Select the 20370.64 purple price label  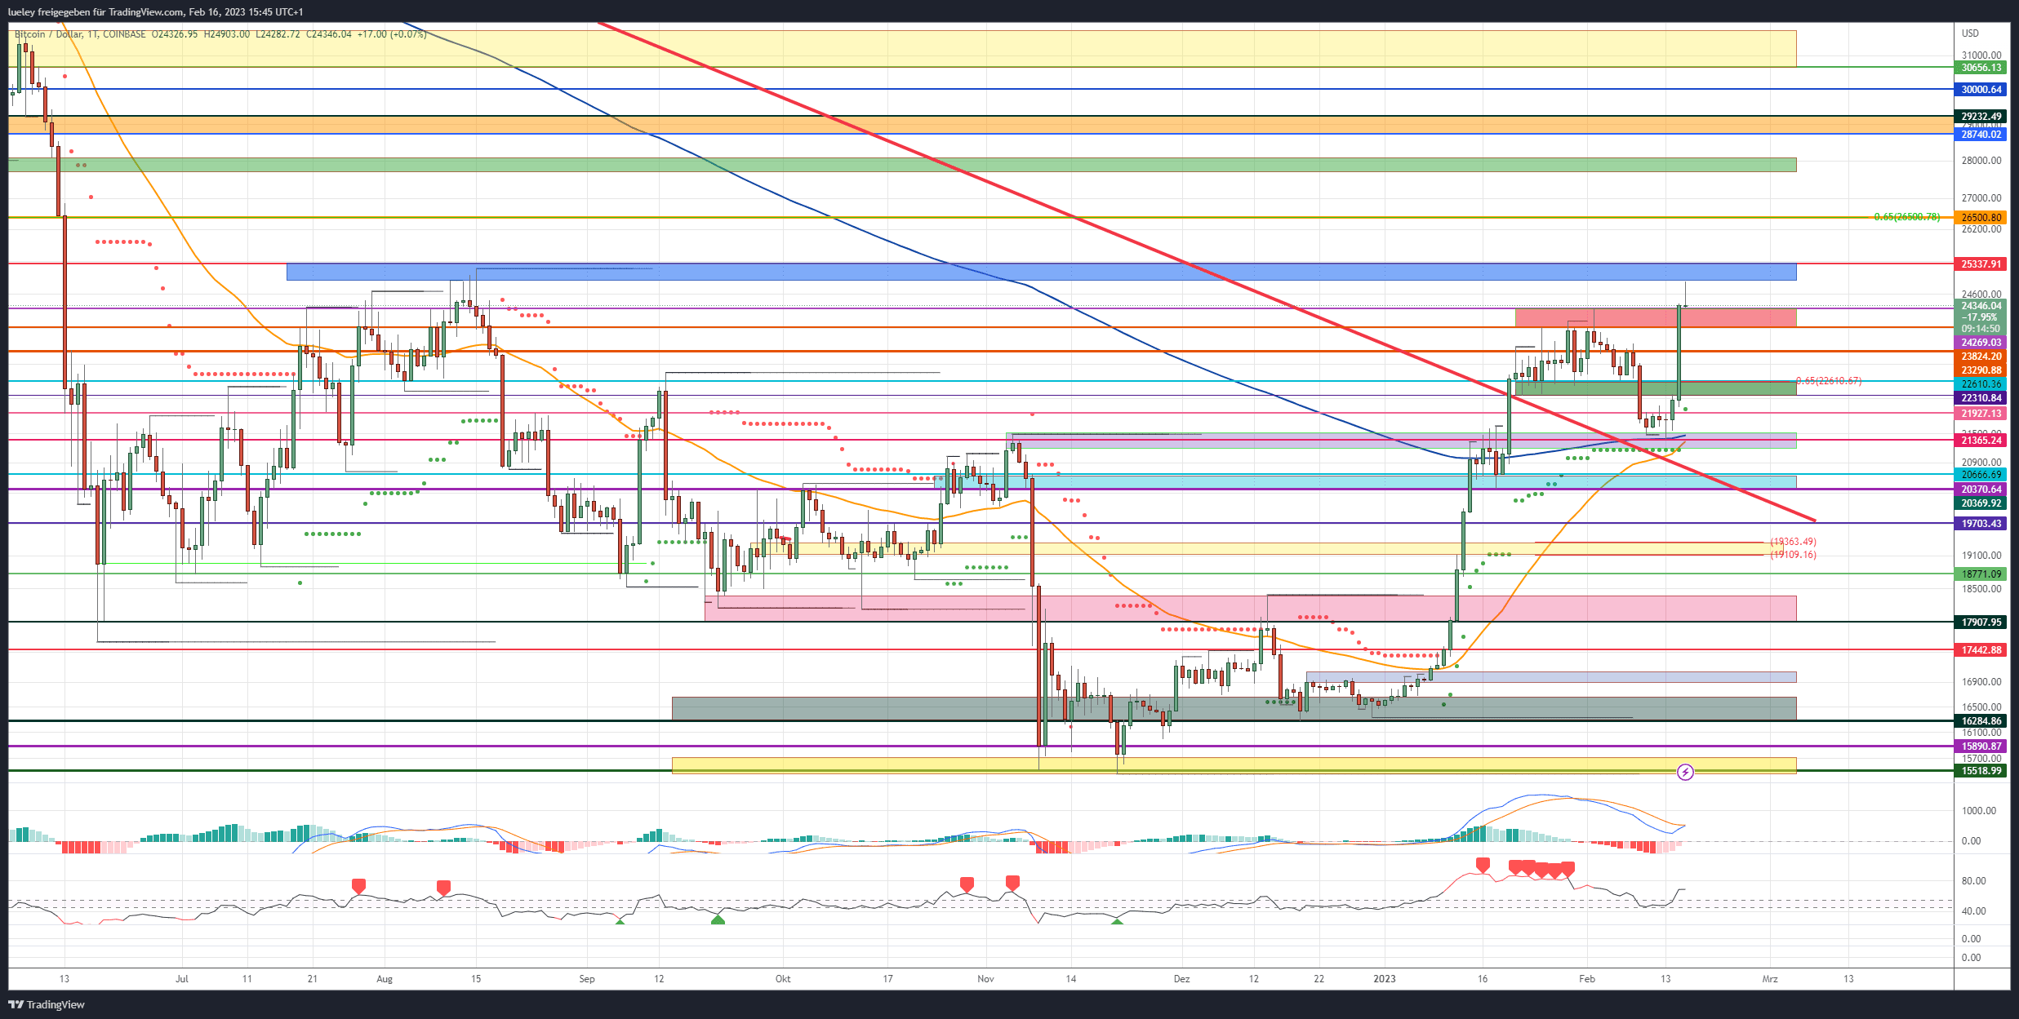coord(1979,490)
